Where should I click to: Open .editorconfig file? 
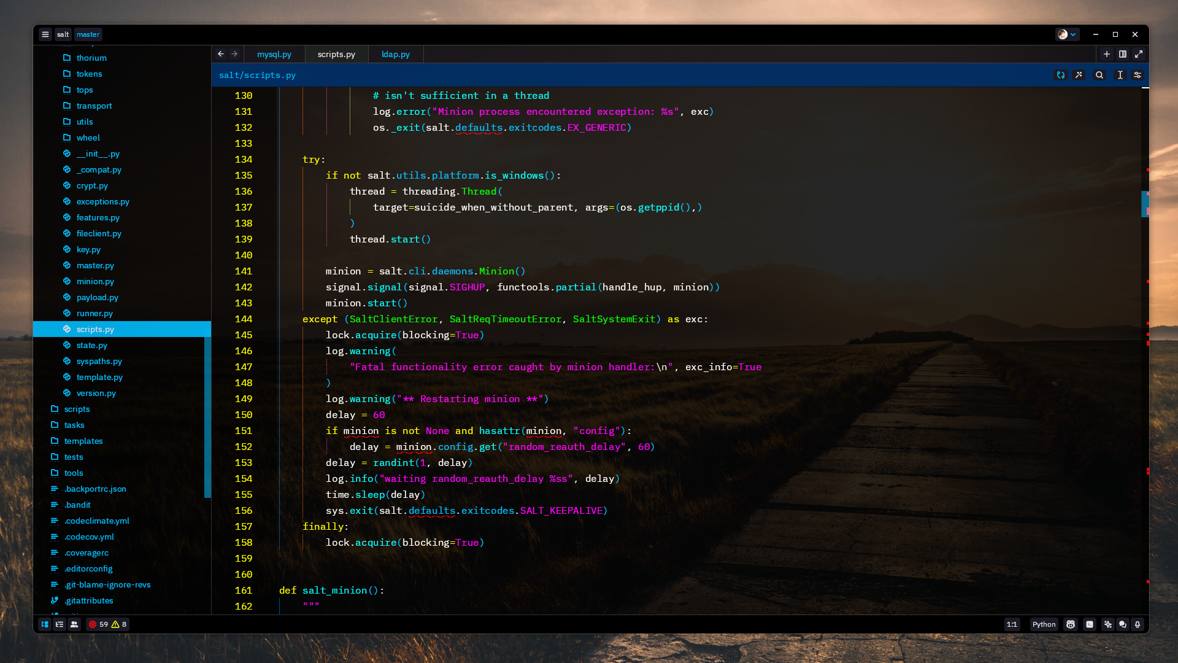click(x=122, y=568)
